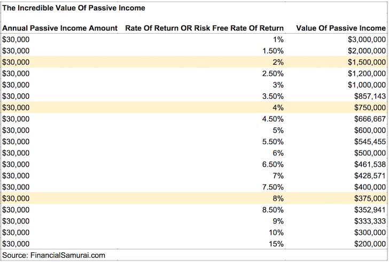The image size is (389, 262).
Task: Select the $30,000 income cell in the 1% row
Action: click(x=16, y=39)
